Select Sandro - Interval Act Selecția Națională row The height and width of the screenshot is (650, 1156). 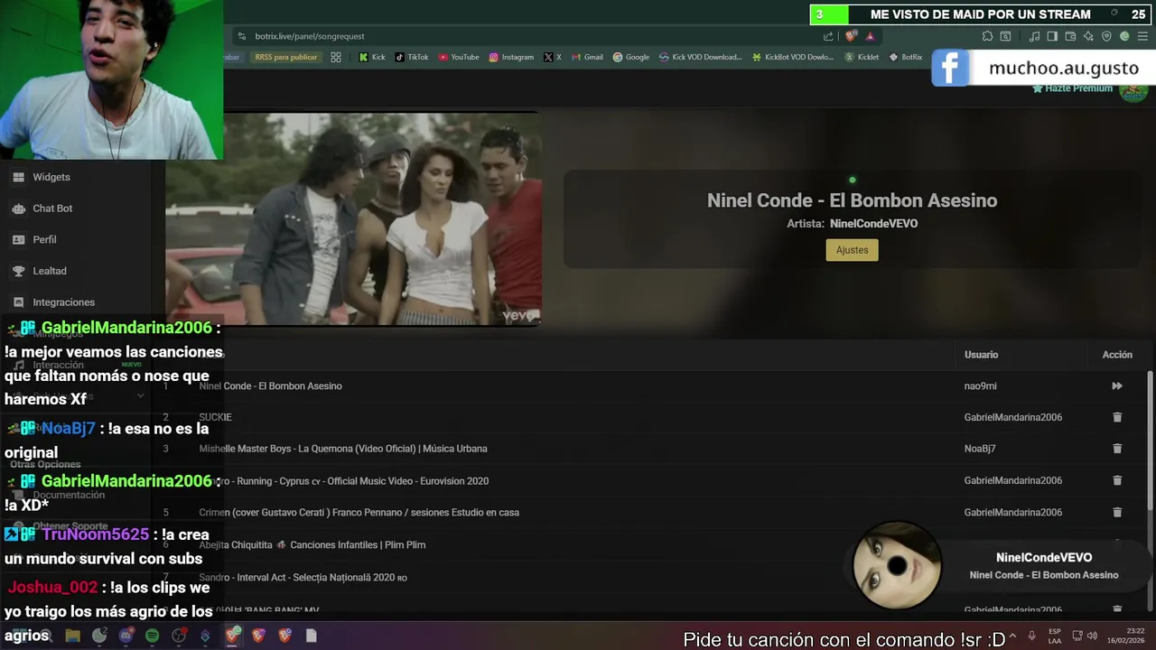point(648,577)
